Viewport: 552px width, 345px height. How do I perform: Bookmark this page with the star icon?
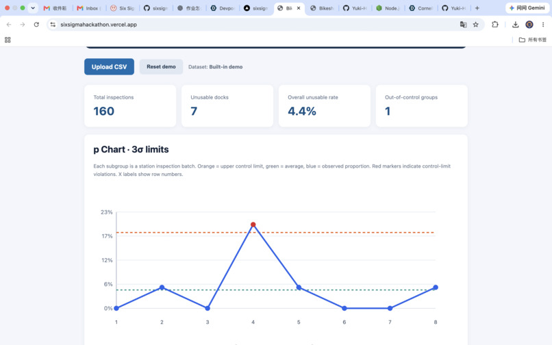[475, 24]
